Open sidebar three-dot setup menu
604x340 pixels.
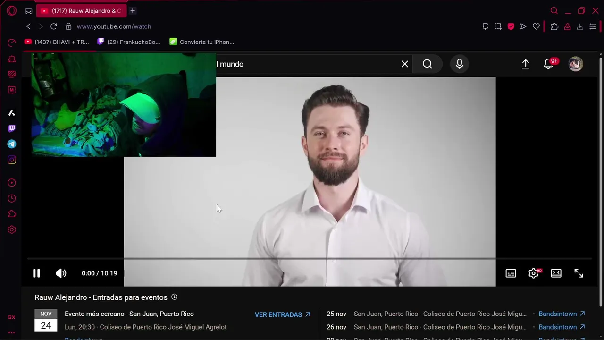click(12, 332)
